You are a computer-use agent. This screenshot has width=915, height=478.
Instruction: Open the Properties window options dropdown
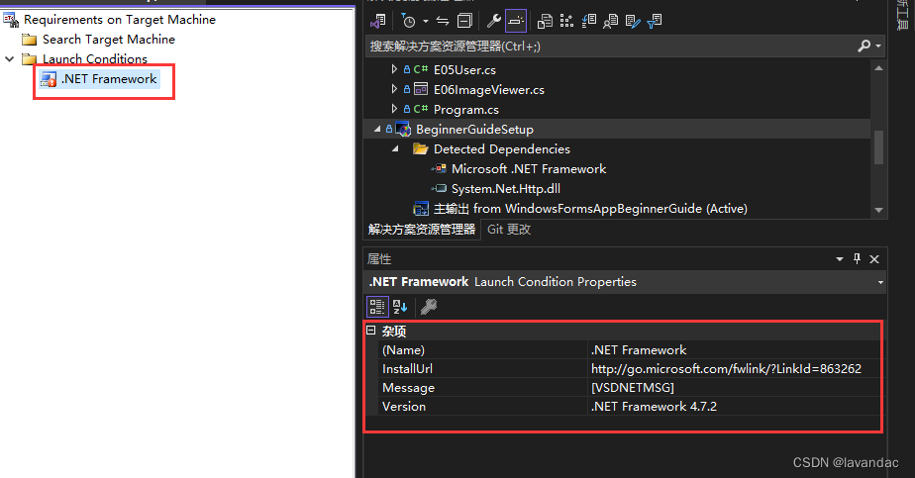point(839,259)
